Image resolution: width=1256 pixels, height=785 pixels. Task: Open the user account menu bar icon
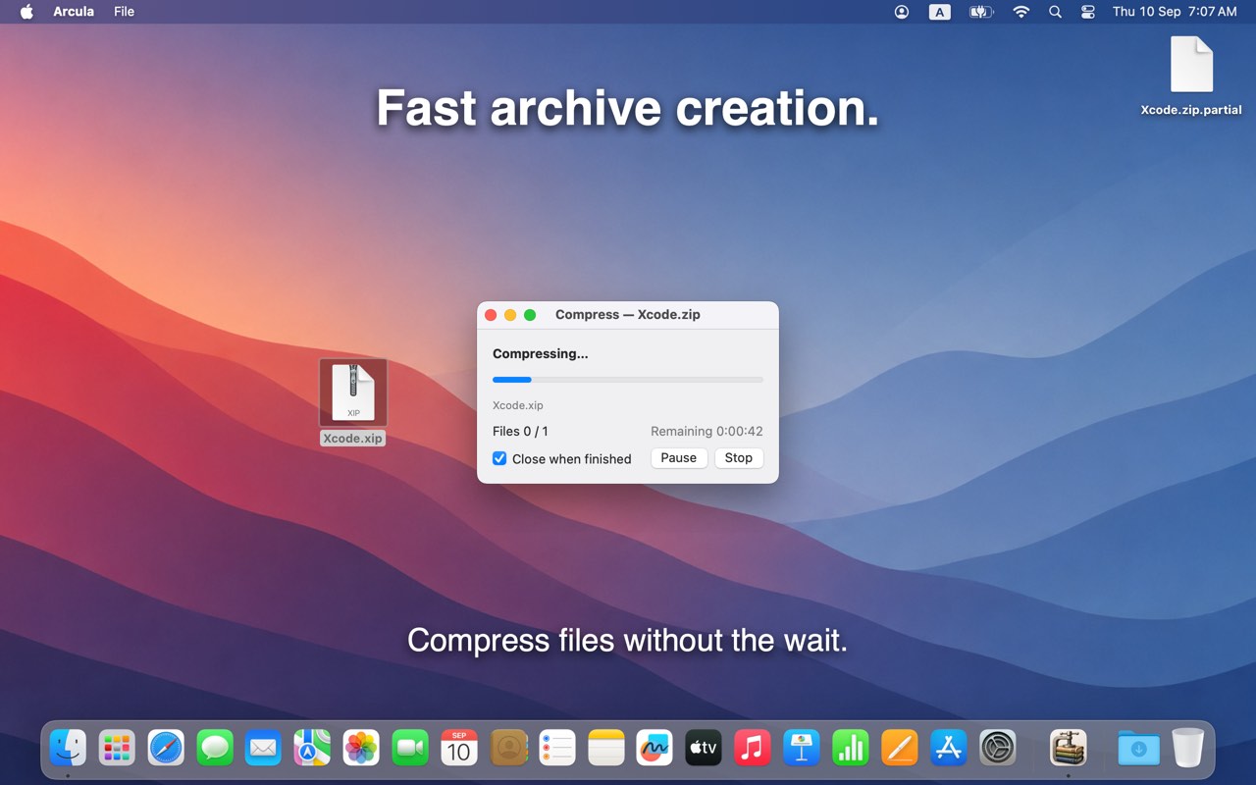tap(902, 12)
